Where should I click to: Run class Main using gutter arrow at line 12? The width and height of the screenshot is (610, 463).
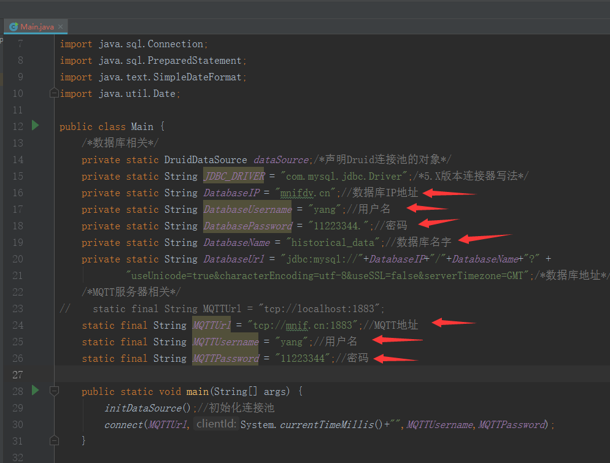(36, 125)
